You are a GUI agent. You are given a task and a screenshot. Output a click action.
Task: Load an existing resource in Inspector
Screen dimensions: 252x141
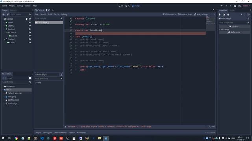point(224,14)
